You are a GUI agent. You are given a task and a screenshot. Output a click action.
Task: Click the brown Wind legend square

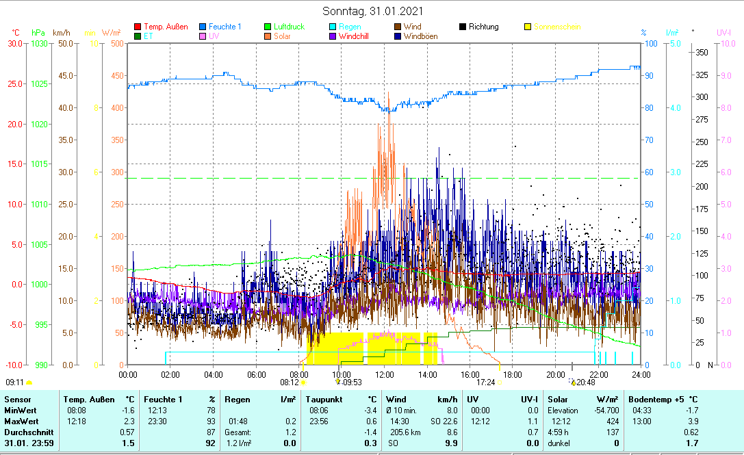tap(398, 27)
